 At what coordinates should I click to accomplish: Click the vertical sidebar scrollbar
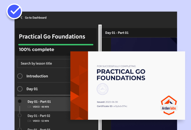coord(100,38)
